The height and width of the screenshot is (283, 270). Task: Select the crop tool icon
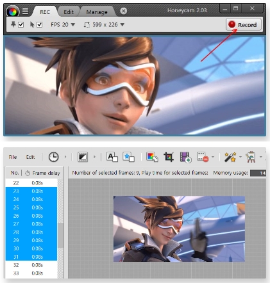[x=169, y=157]
